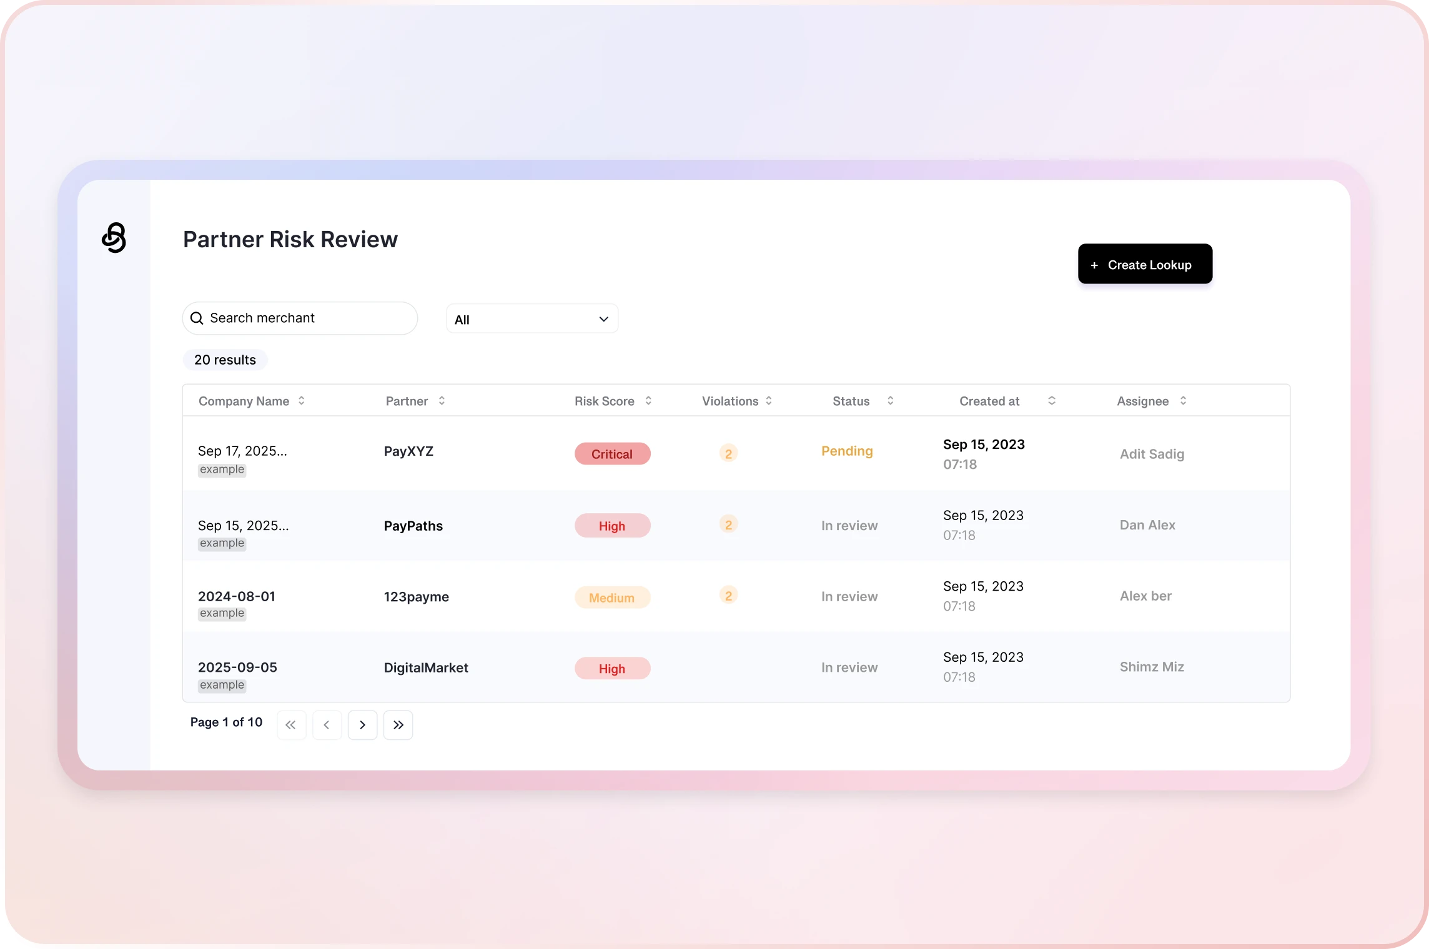
Task: Jump to the first page
Action: point(291,725)
